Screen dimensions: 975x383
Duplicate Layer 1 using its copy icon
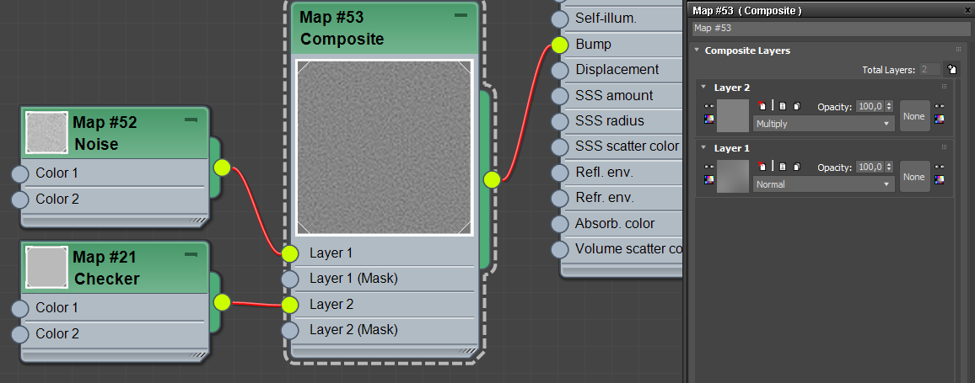tap(796, 168)
